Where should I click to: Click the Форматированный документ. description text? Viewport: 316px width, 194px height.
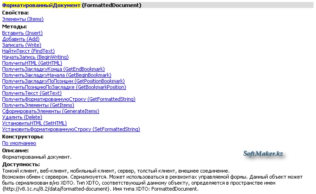(37, 157)
